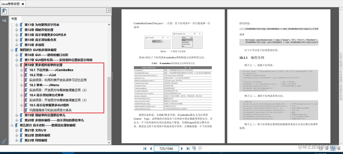Click the page number field showing 725/1046
Screen dimensions: 343x154
click(x=166, y=148)
